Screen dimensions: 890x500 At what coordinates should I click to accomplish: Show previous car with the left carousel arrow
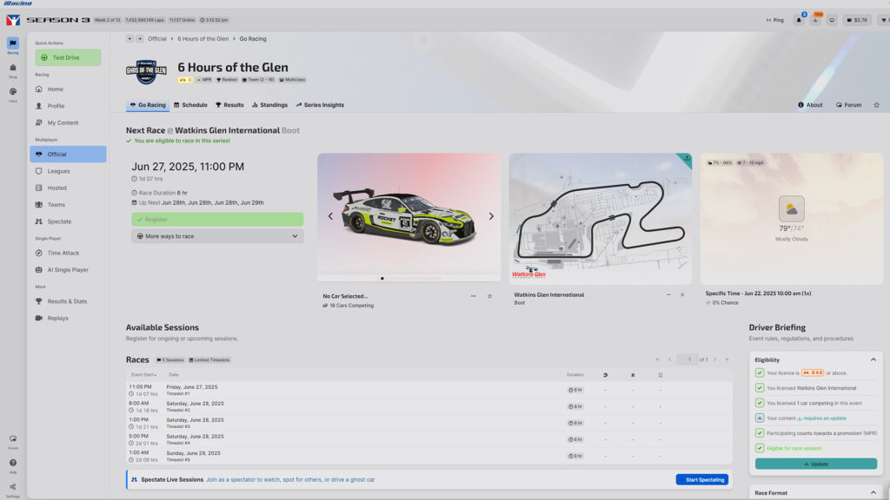(x=330, y=216)
